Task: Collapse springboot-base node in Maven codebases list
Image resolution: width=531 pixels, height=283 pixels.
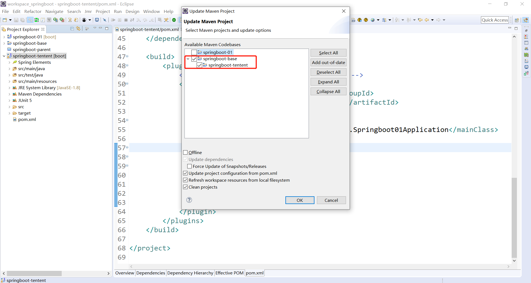Action: click(x=188, y=59)
